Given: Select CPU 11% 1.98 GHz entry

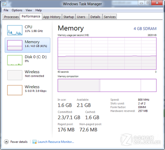Looking at the screenshot, I should 27,30.
